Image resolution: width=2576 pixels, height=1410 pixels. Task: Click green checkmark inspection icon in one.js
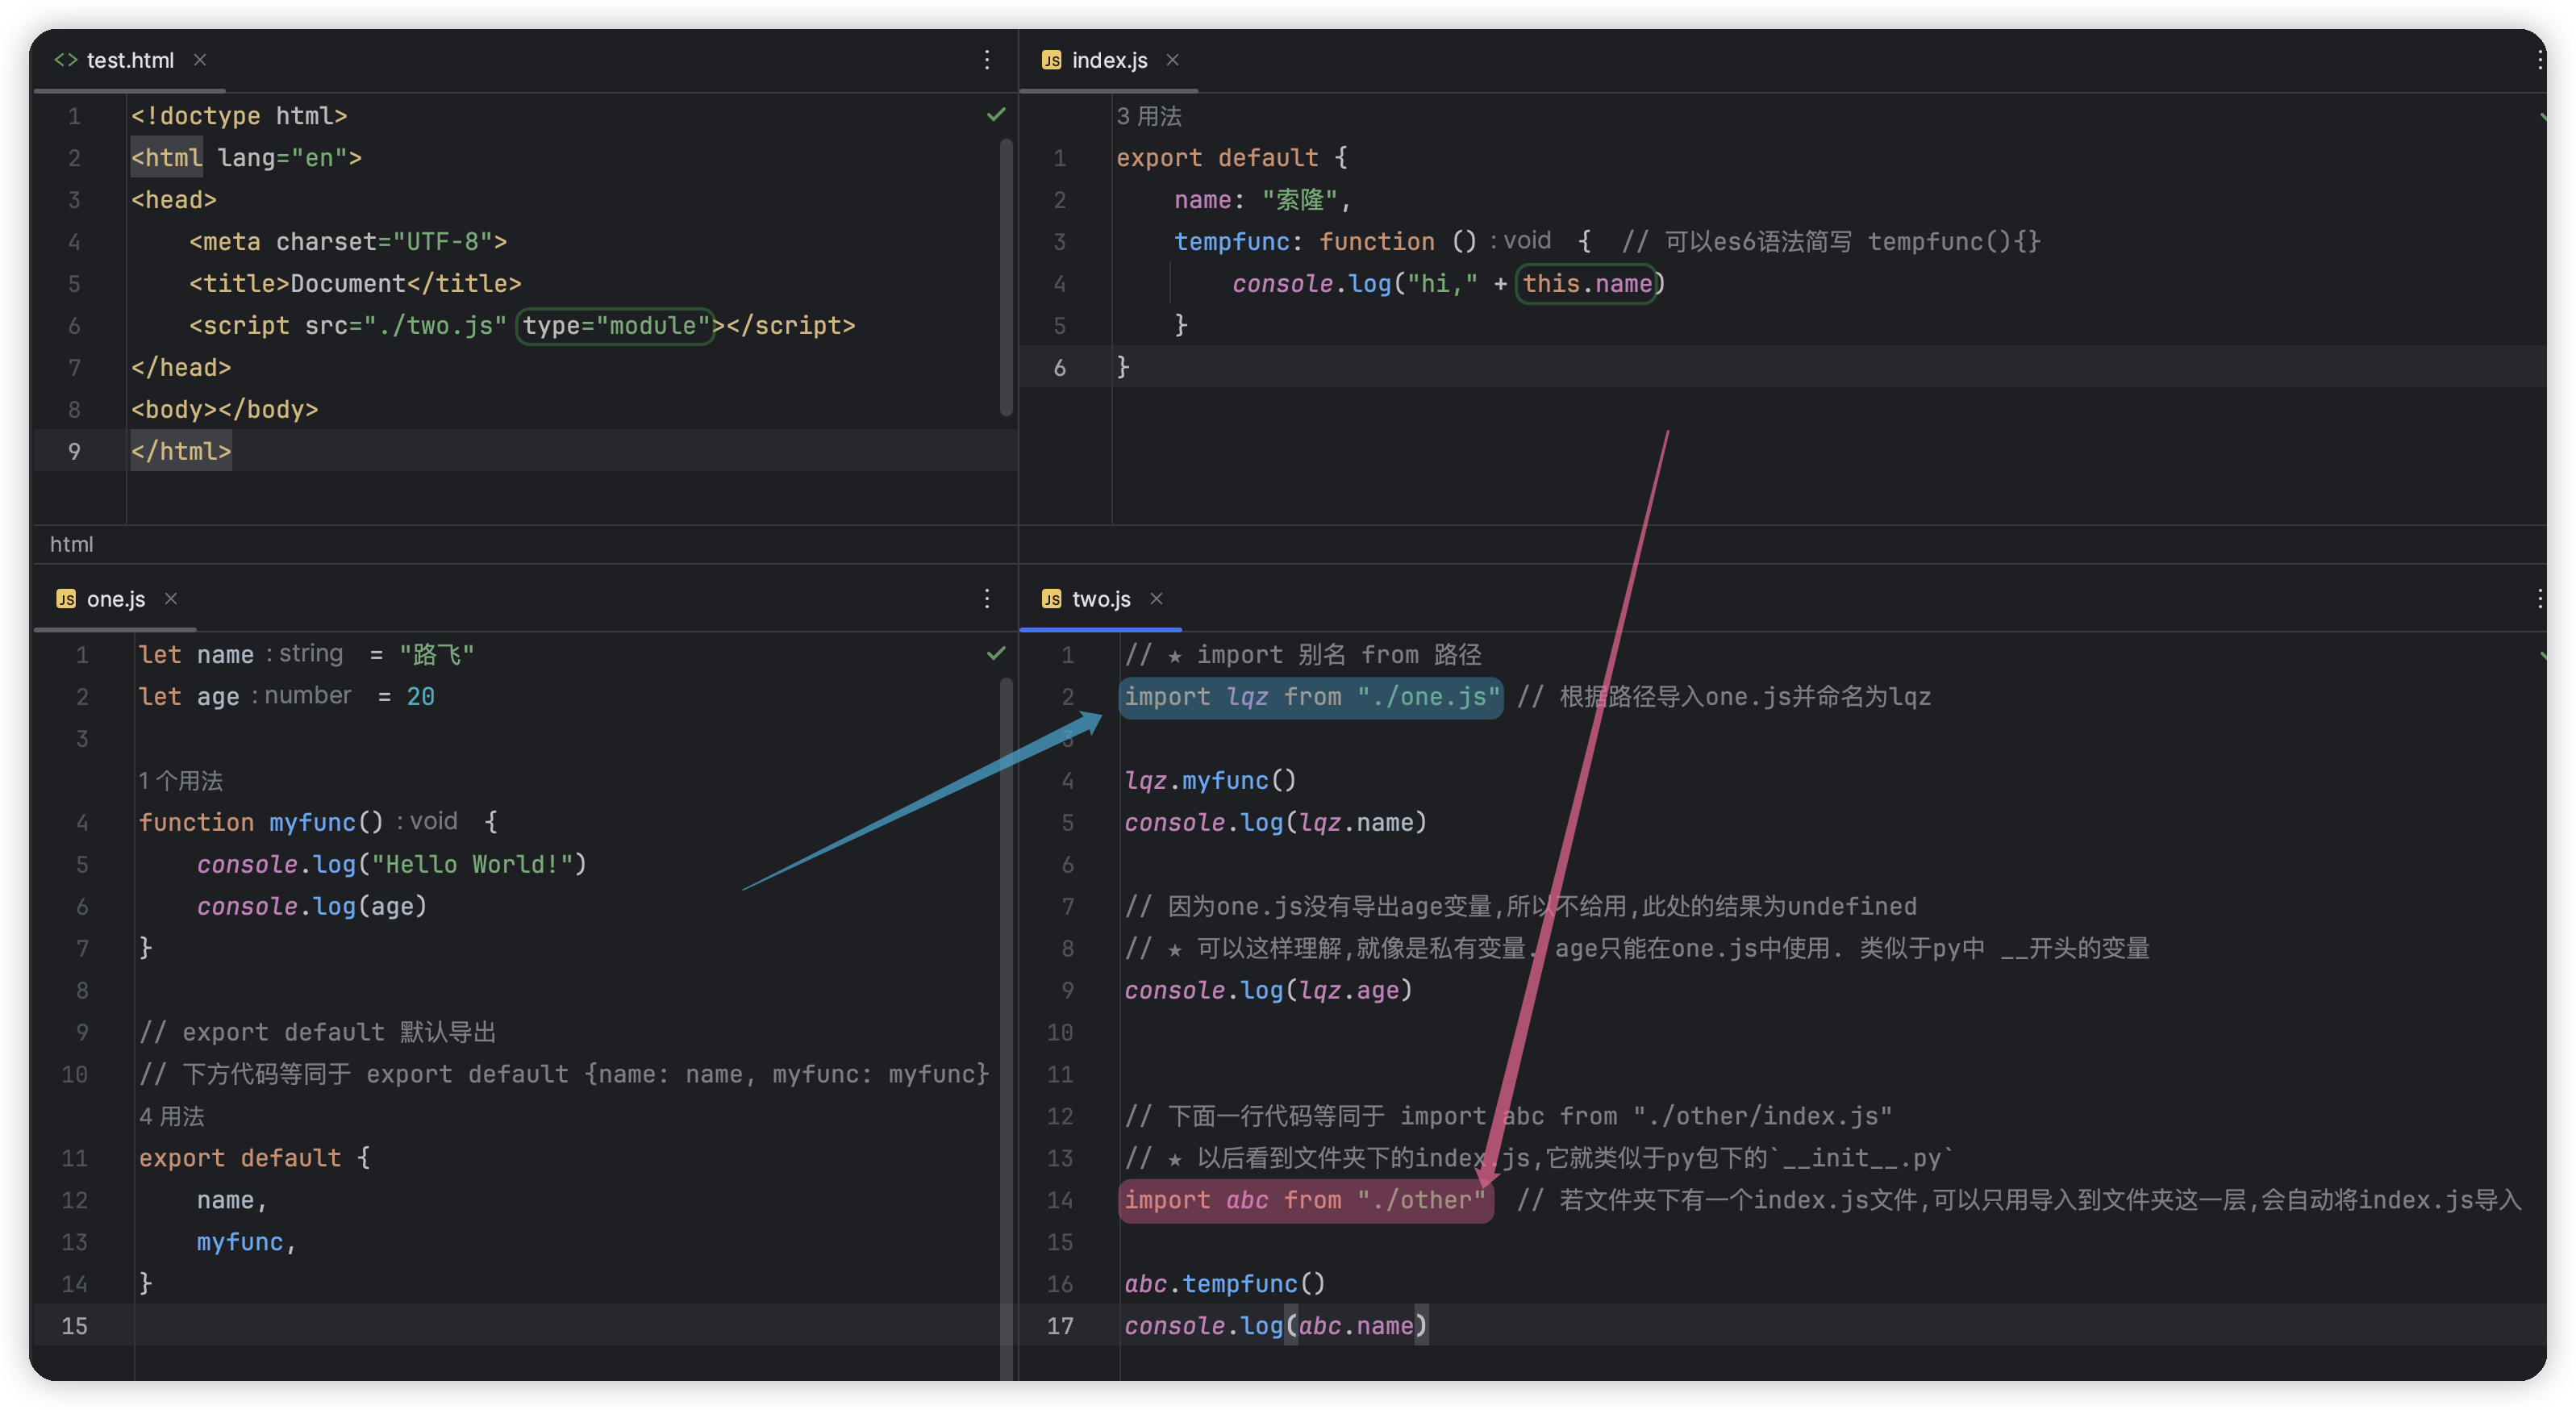click(x=996, y=653)
